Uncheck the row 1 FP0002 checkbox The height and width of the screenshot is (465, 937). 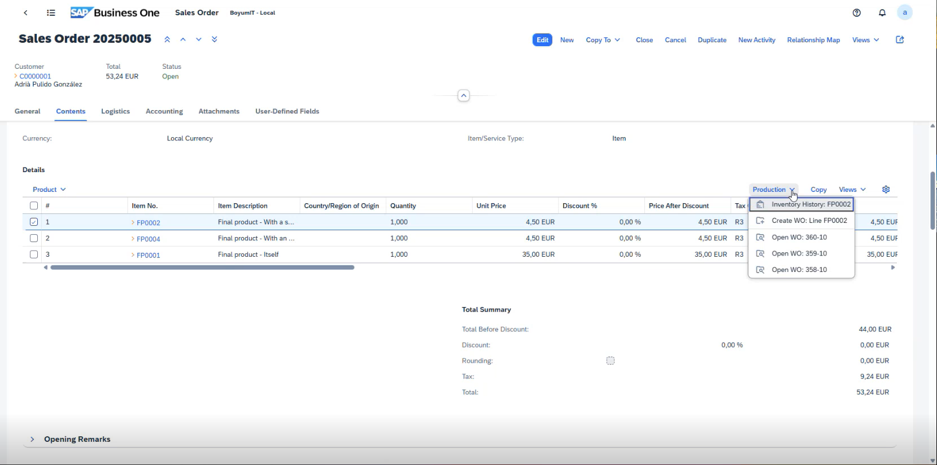point(34,222)
